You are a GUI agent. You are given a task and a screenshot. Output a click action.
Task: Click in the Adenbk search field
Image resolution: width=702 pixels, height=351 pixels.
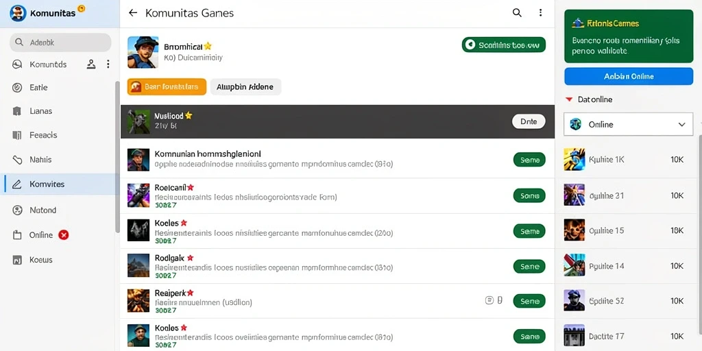[x=60, y=43]
